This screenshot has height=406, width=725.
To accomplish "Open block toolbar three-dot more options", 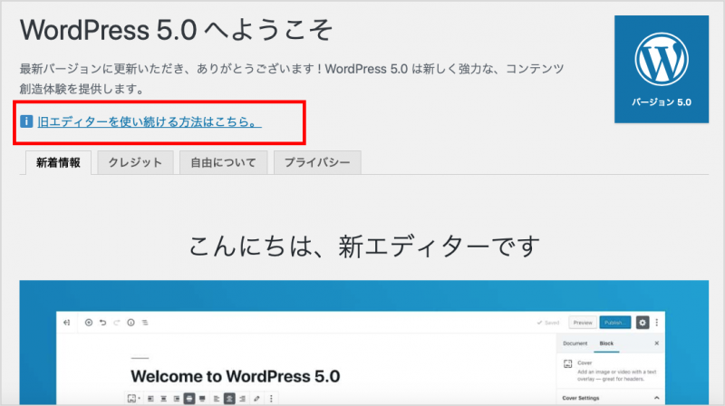I will (271, 399).
